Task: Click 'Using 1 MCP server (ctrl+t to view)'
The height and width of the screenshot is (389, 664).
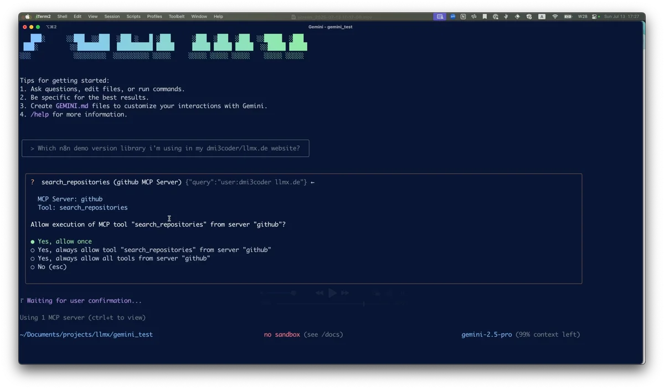Action: pos(83,317)
